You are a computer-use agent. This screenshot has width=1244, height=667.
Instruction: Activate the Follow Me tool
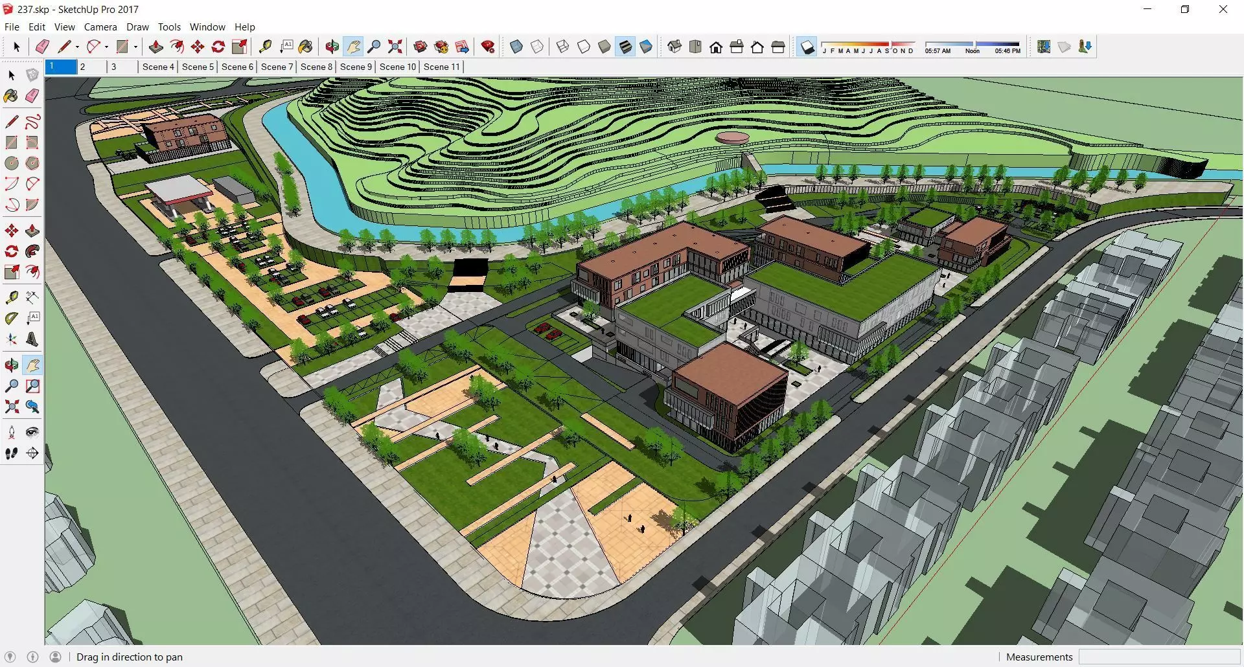tap(32, 251)
